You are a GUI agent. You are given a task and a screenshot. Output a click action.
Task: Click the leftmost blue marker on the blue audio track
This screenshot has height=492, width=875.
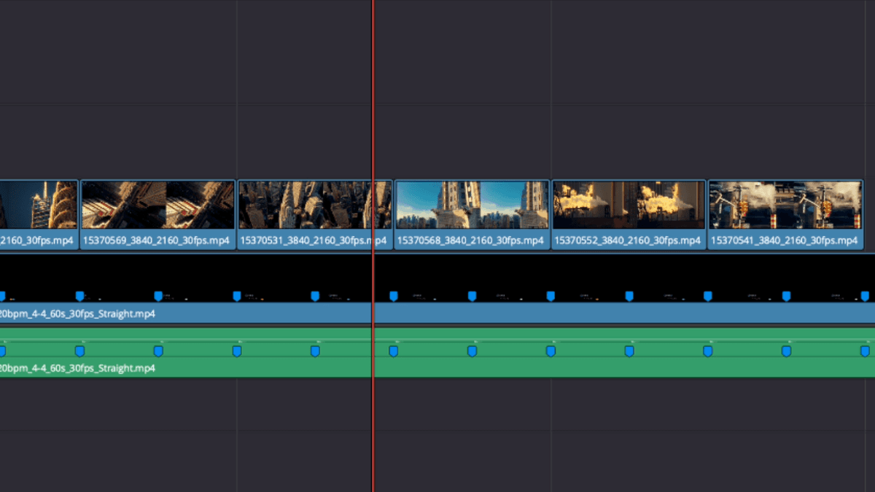coord(2,295)
